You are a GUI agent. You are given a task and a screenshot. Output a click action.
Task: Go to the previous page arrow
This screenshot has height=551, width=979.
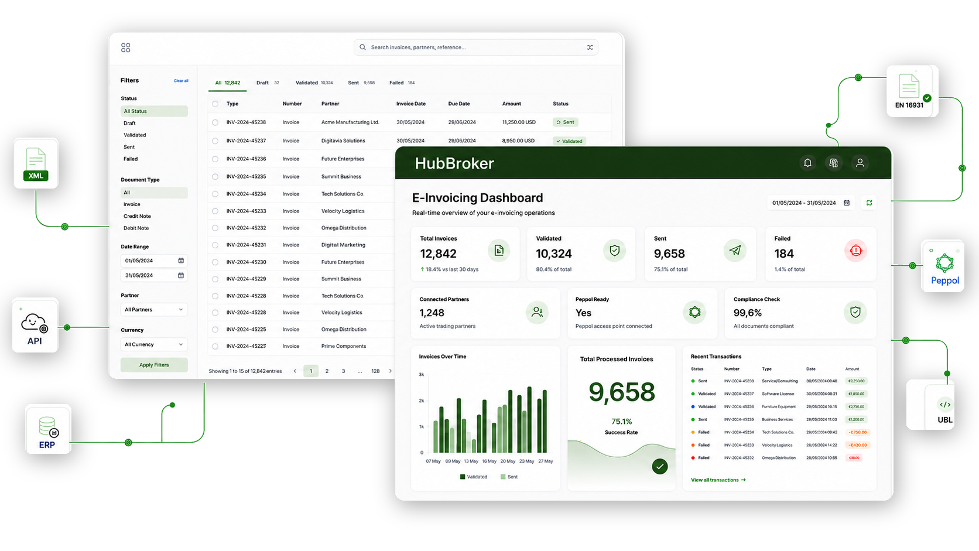[295, 371]
